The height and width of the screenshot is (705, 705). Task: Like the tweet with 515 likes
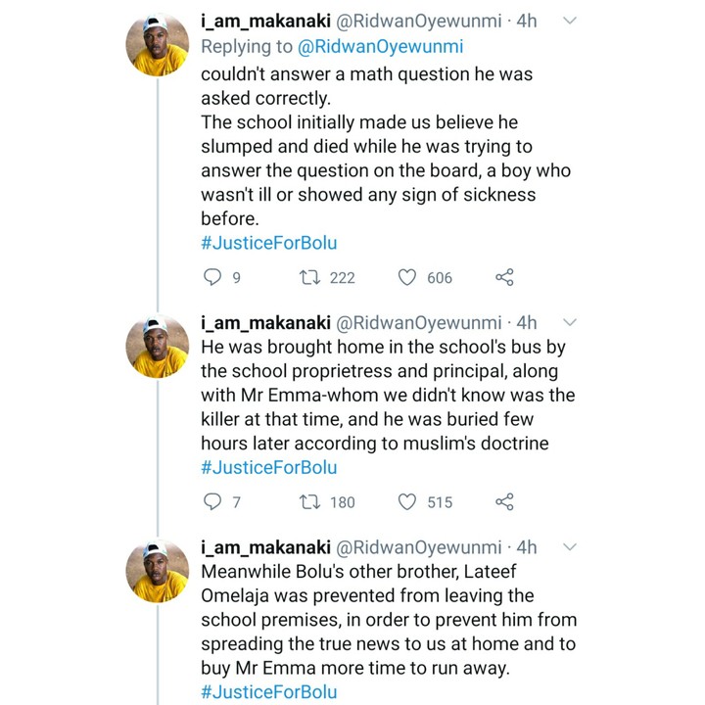tap(407, 501)
